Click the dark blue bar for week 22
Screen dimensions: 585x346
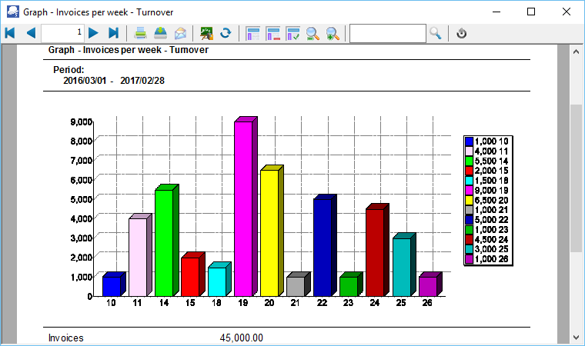[x=322, y=246]
